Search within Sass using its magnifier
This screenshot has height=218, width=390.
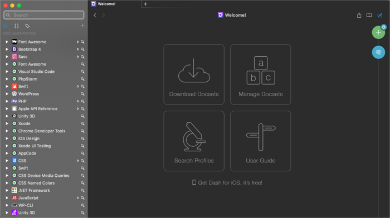(x=82, y=57)
